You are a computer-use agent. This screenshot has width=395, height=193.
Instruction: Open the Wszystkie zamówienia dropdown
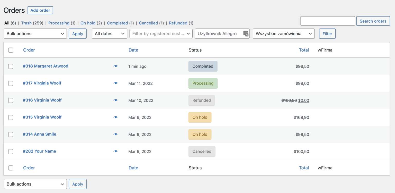[x=284, y=33]
